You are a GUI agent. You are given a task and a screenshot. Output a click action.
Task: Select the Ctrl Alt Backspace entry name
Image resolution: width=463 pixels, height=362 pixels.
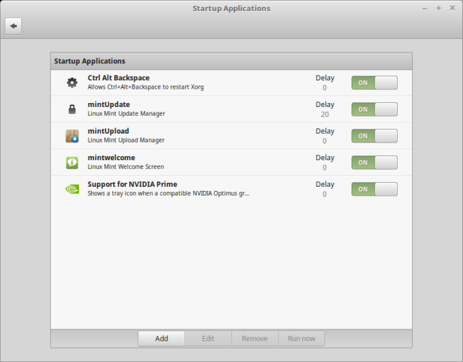click(118, 78)
